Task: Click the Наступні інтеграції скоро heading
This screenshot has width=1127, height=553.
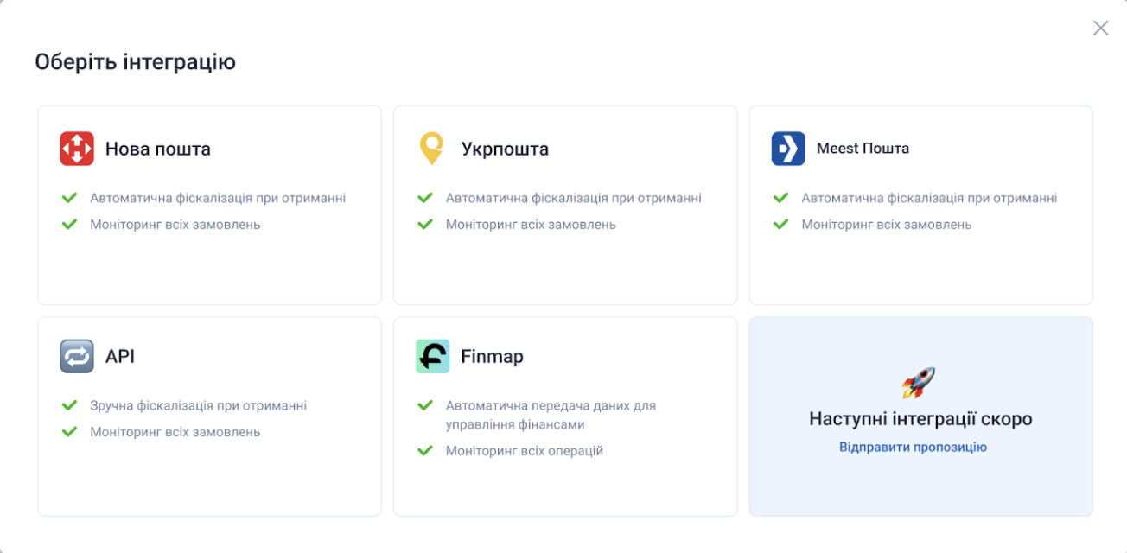Action: tap(920, 419)
